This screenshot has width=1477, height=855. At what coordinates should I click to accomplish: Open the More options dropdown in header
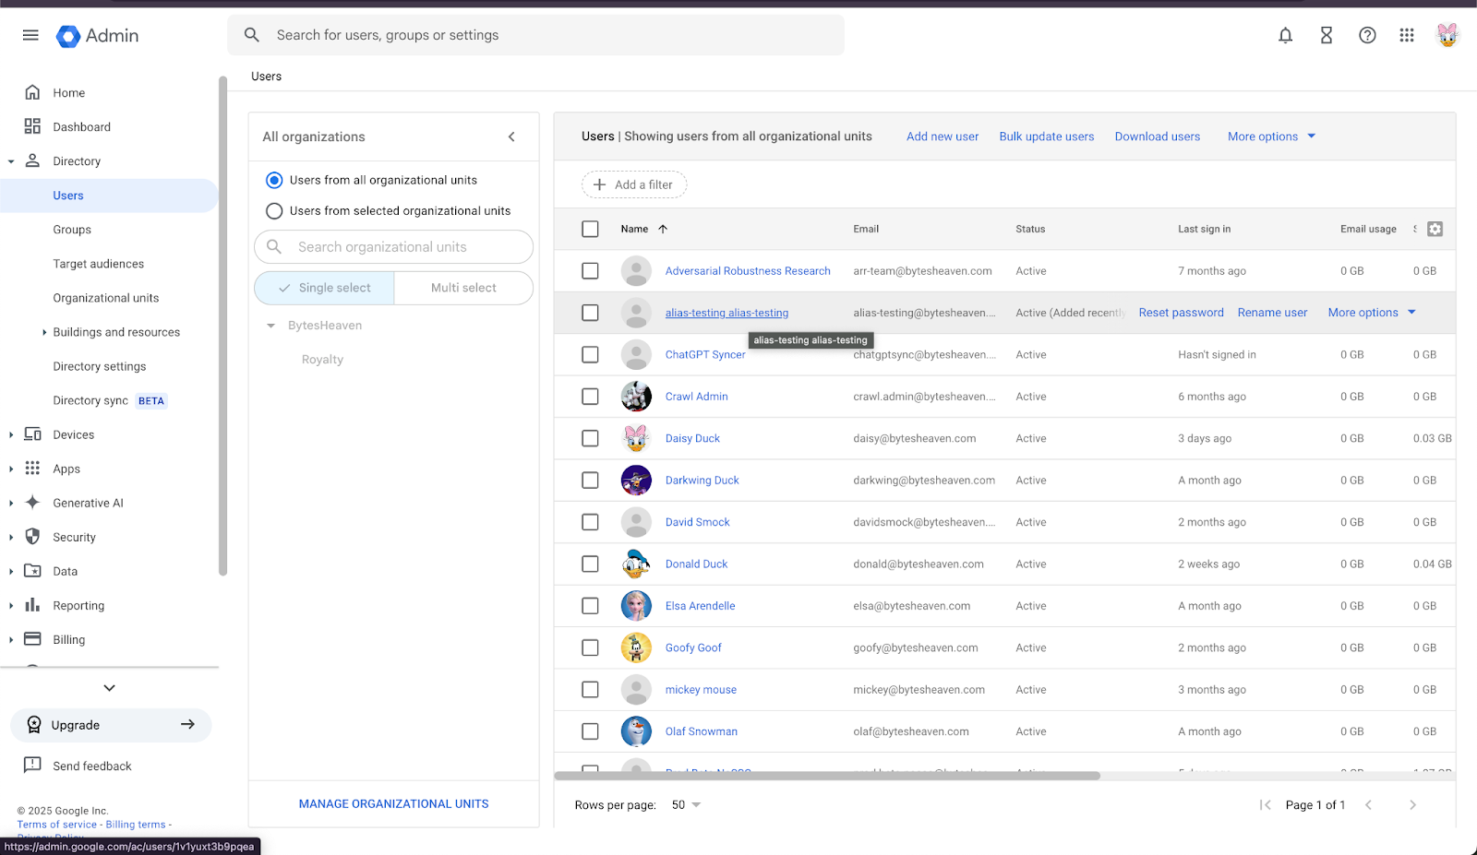pos(1271,137)
